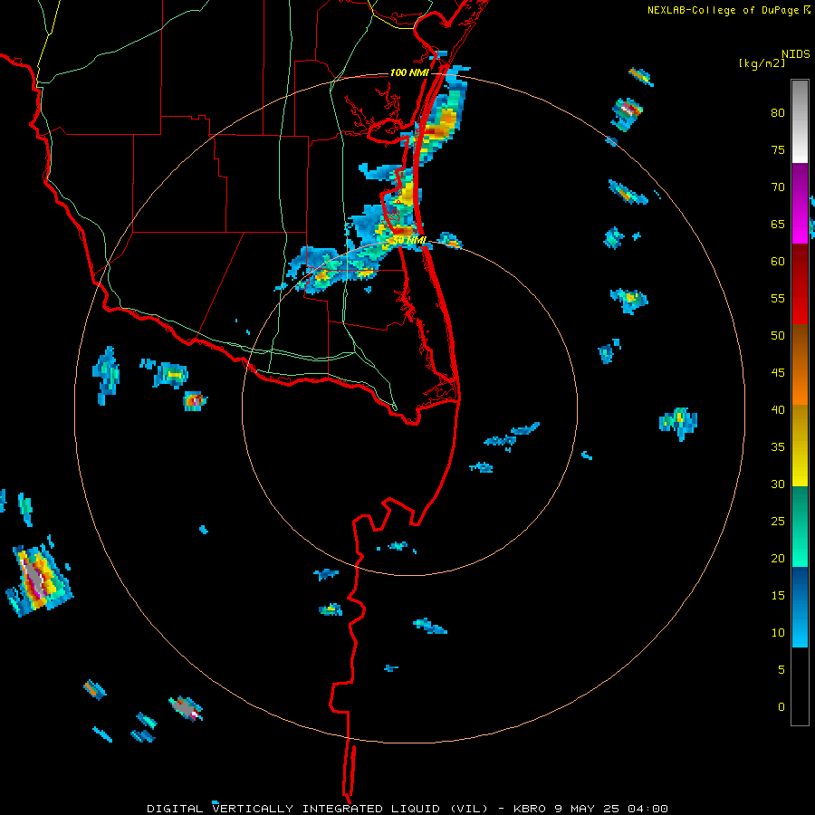Click the 50 value on the VIL scale

point(778,335)
